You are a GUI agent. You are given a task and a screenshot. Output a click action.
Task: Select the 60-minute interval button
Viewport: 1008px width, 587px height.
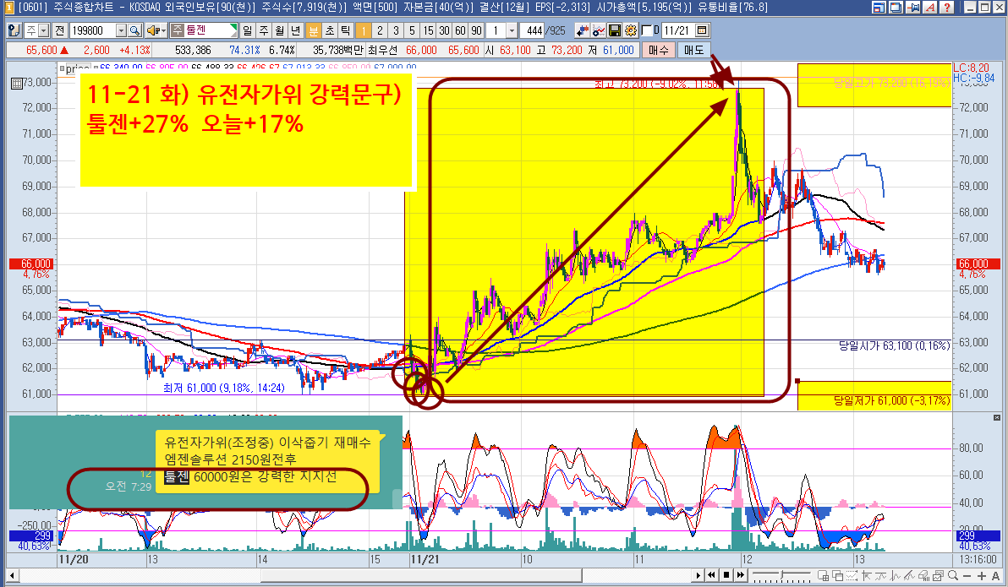coord(460,30)
